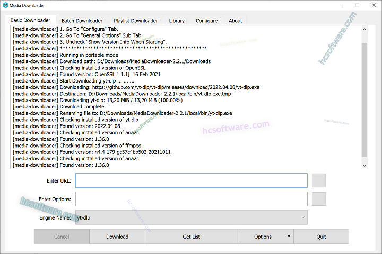Screen dimensions: 382x254
Task: Click the Enter URL input field
Action: [x=192, y=180]
